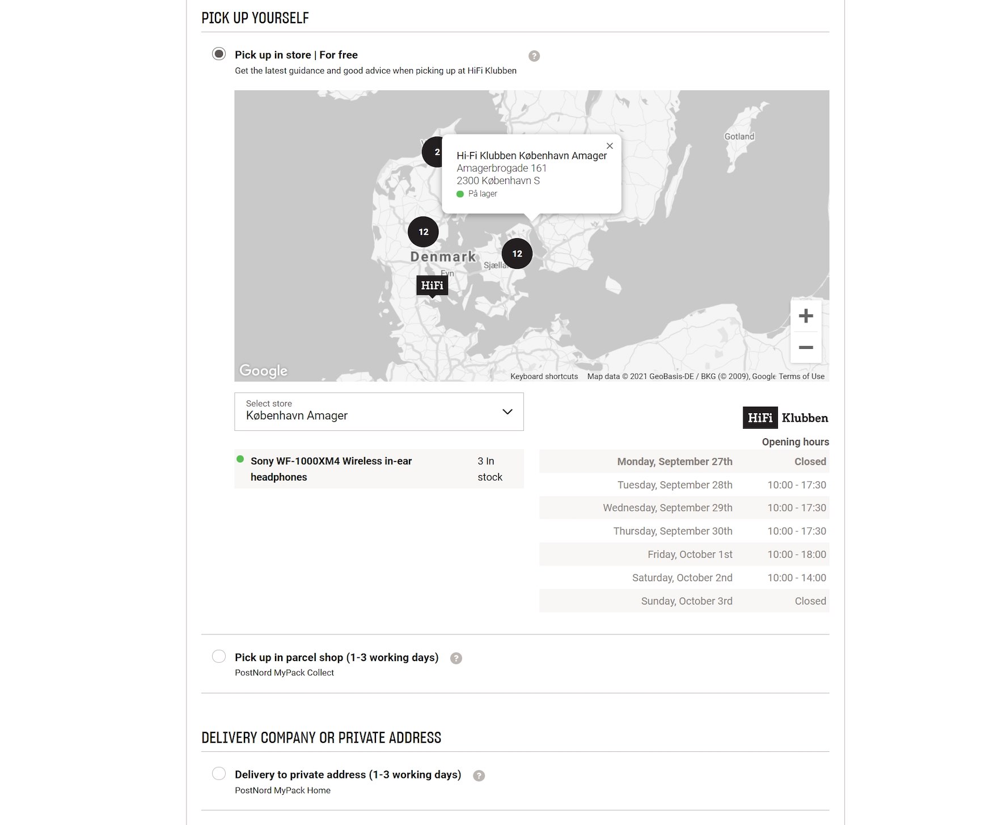Zoom out on the store map
The image size is (998, 825).
(805, 347)
